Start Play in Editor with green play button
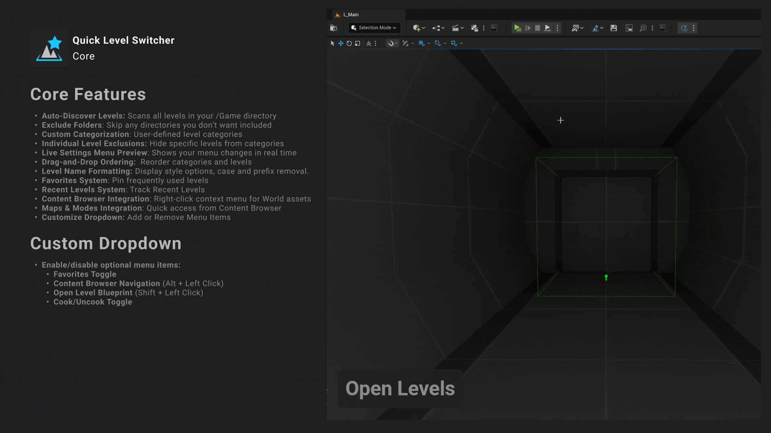This screenshot has width=771, height=433. click(x=517, y=28)
